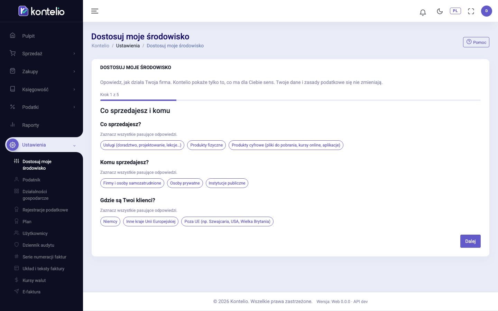Image resolution: width=498 pixels, height=311 pixels.
Task: Click the Podatki percent icon
Action: [x=12, y=107]
